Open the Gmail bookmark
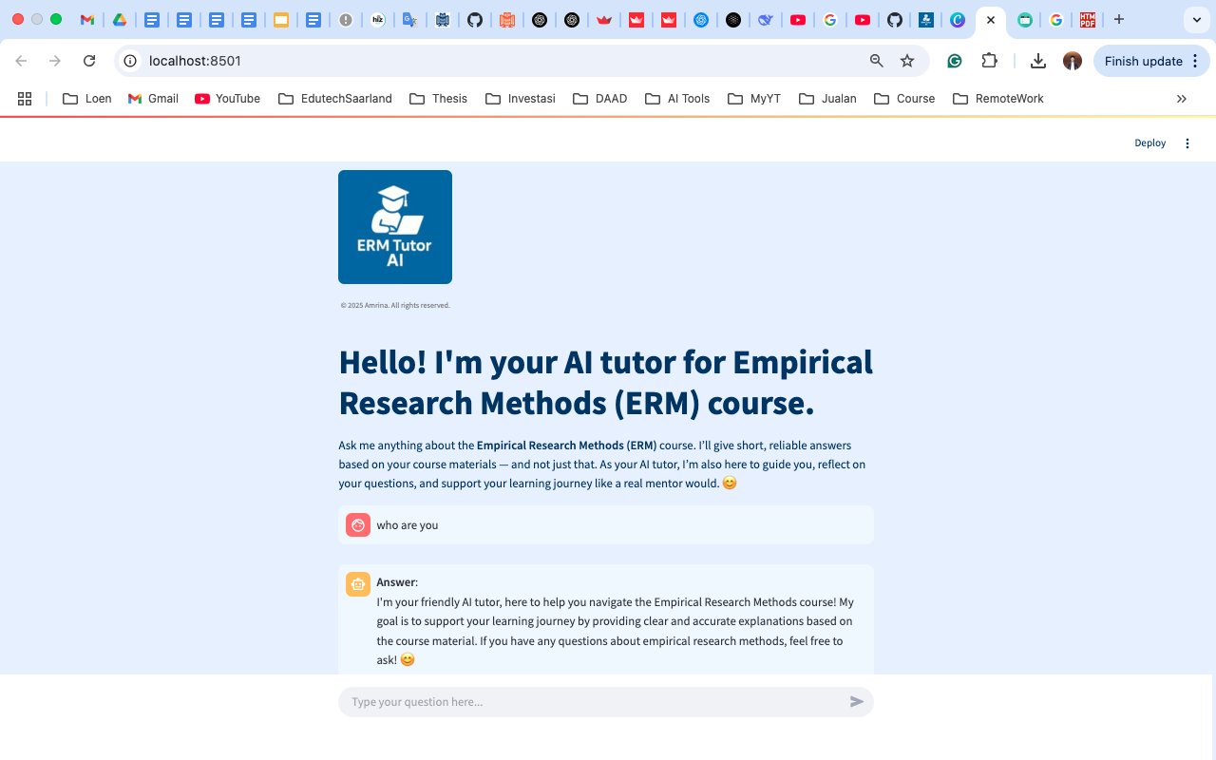 (x=154, y=98)
